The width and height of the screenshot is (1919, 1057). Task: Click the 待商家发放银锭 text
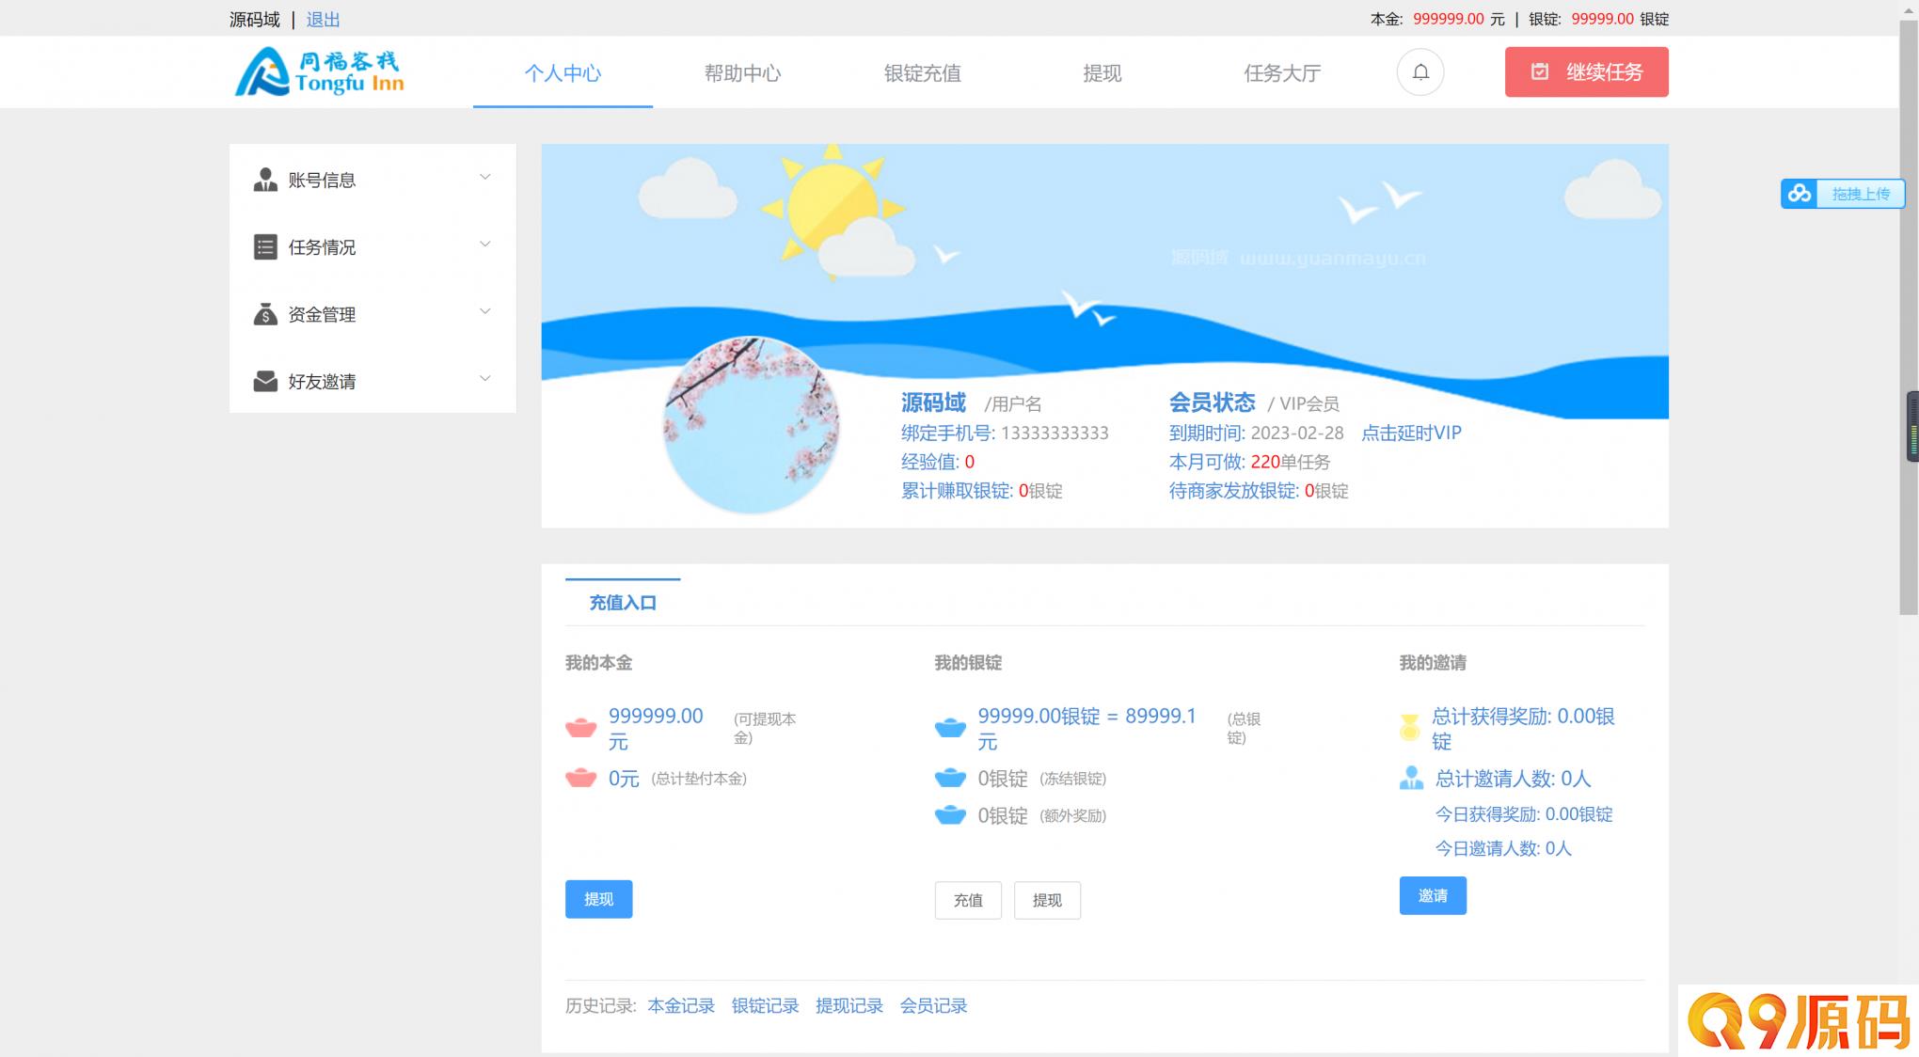tap(1259, 491)
